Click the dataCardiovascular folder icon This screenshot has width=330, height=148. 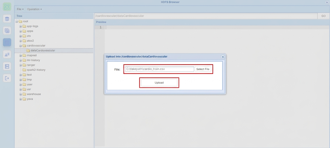[28, 51]
